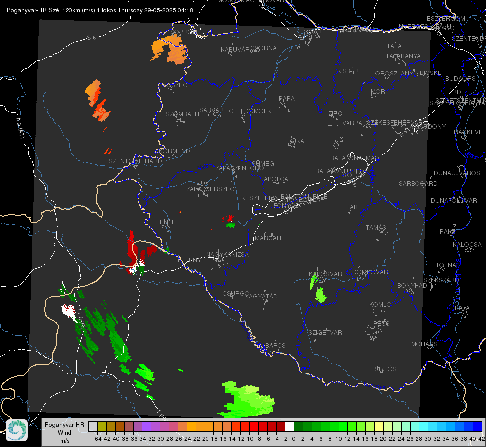Click the SIKLOS city label
486x447 pixels.
[386, 369]
